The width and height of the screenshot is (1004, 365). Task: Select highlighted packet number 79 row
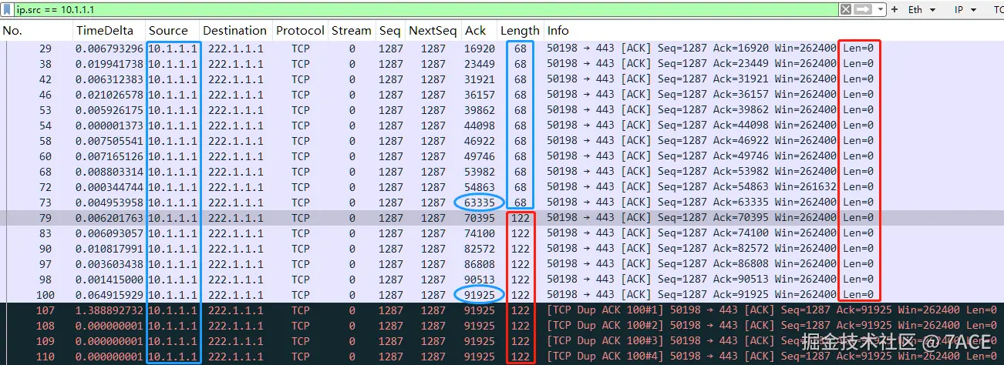pyautogui.click(x=502, y=217)
